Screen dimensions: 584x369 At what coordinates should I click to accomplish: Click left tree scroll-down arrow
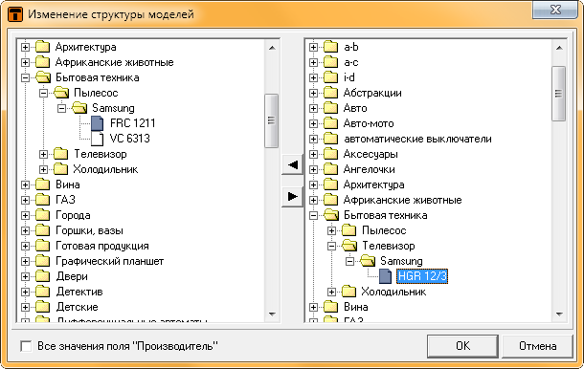point(272,315)
